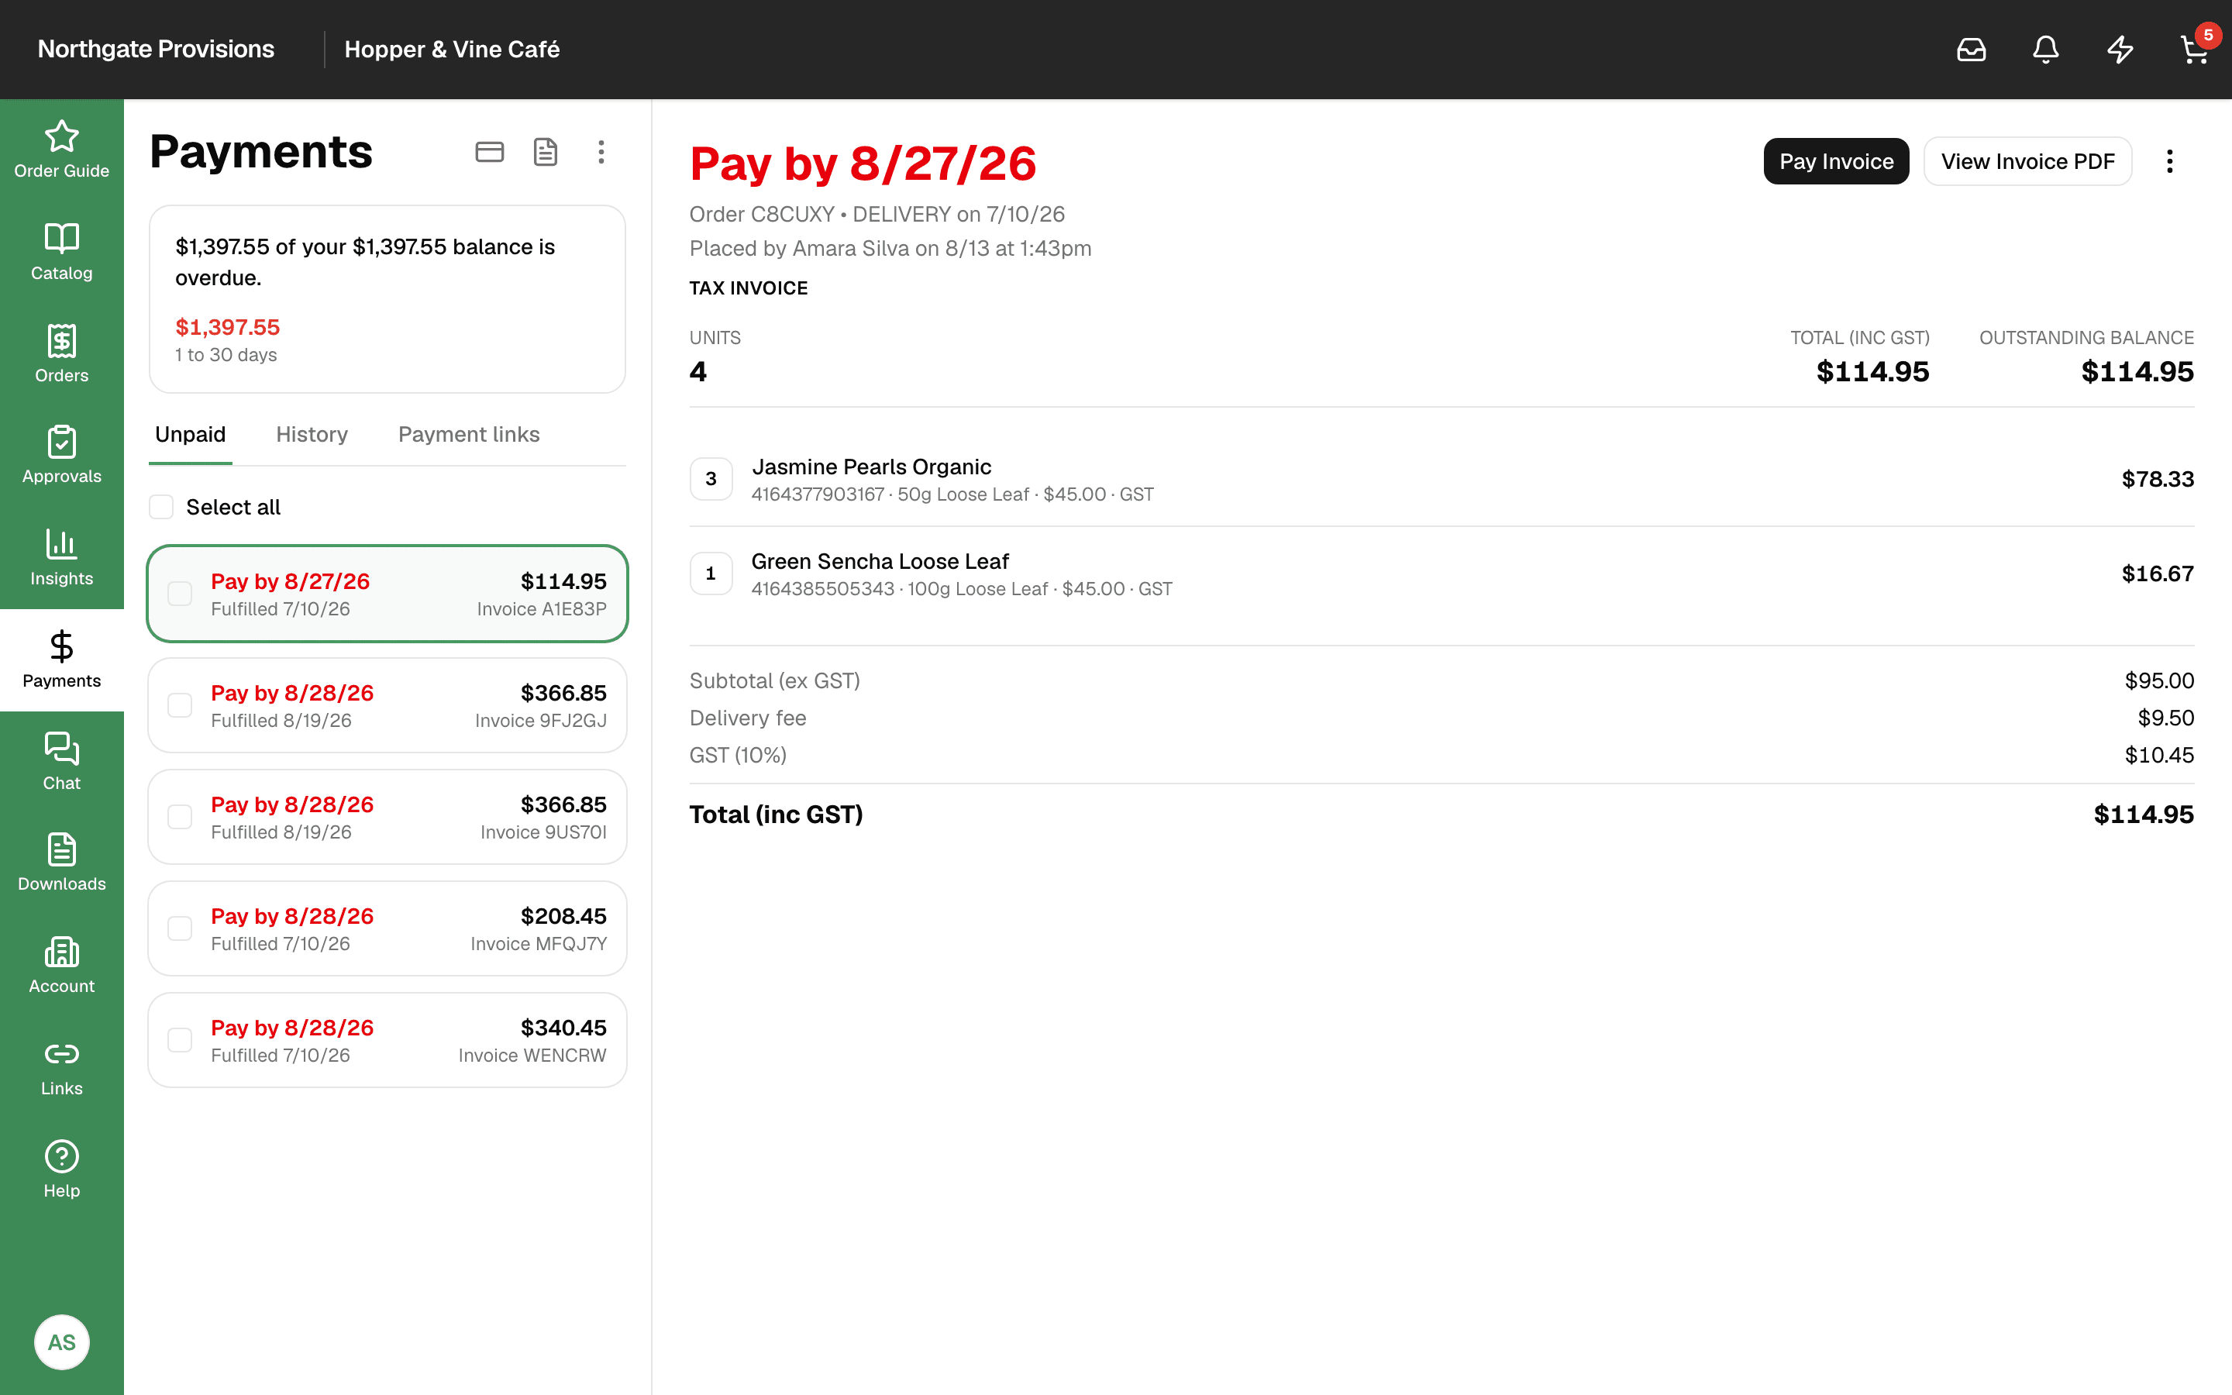This screenshot has width=2232, height=1395.
Task: Open the Help question mark icon
Action: (62, 1157)
